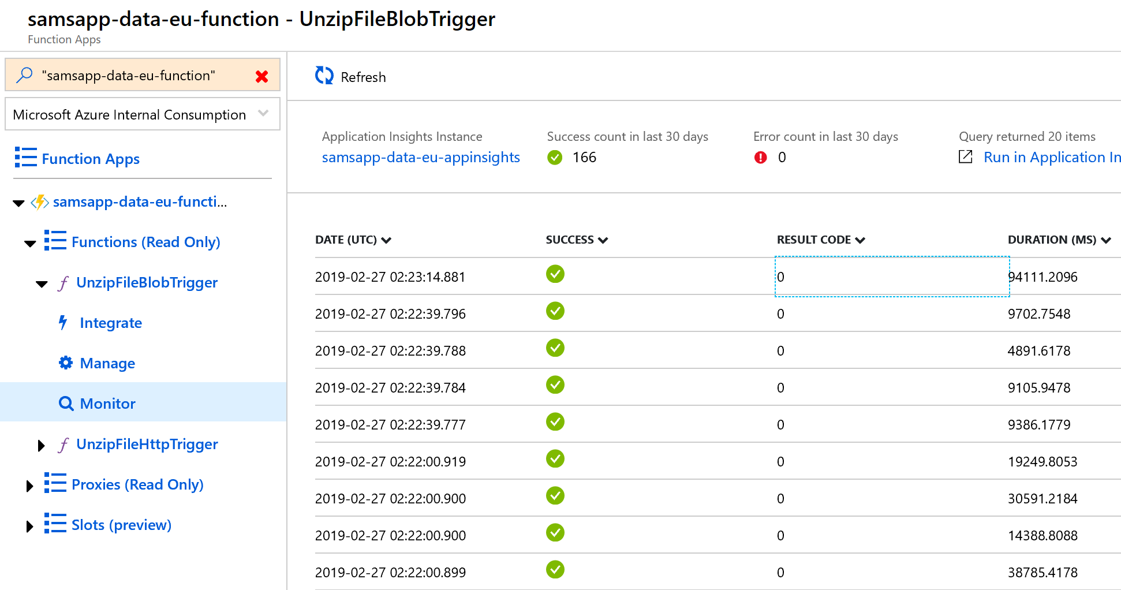This screenshot has width=1121, height=590.
Task: Click the Refresh circular arrows icon
Action: tap(324, 76)
